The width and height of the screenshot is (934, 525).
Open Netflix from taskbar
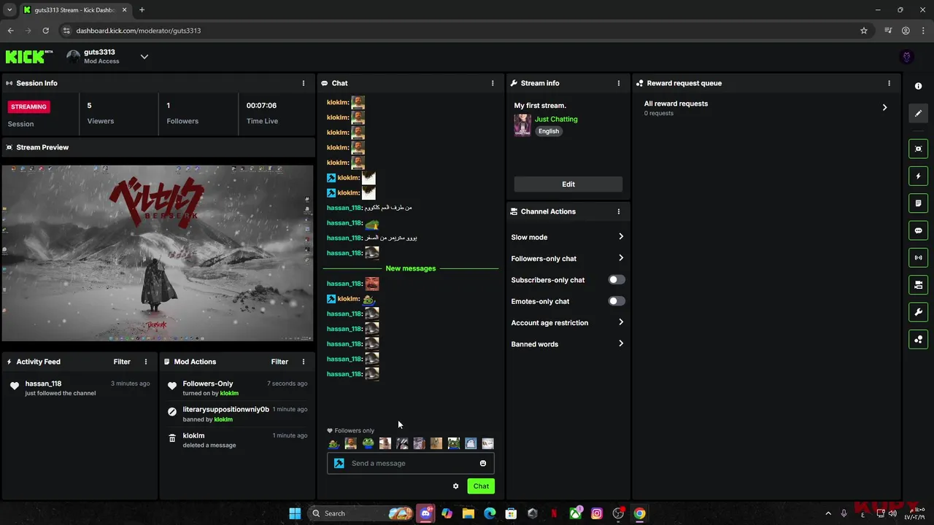(554, 513)
